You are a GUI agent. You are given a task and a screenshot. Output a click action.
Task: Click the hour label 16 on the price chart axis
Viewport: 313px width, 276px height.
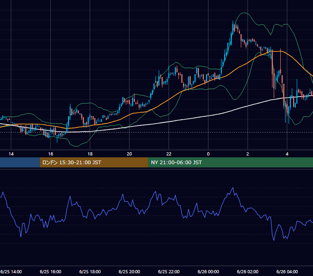pyautogui.click(x=51, y=154)
